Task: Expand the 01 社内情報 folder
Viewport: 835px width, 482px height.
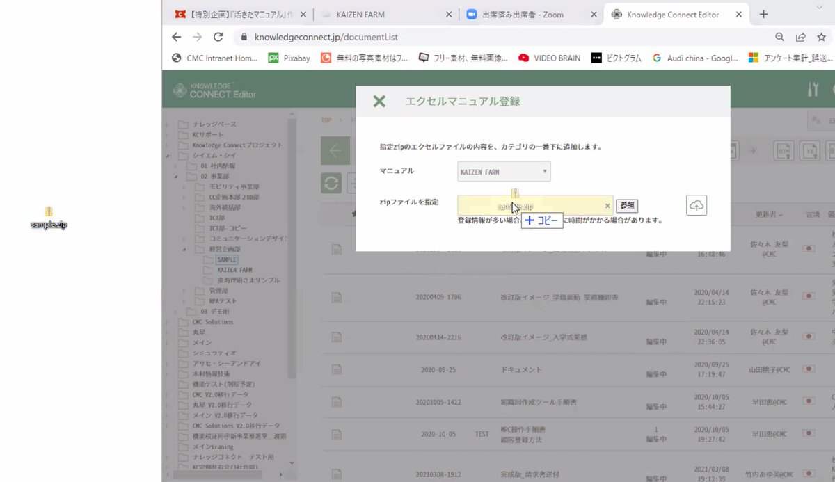Action: [175, 166]
